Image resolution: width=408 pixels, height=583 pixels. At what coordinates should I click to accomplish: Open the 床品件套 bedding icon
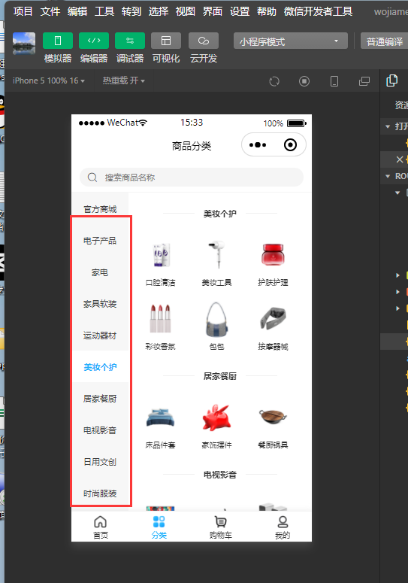pos(160,418)
